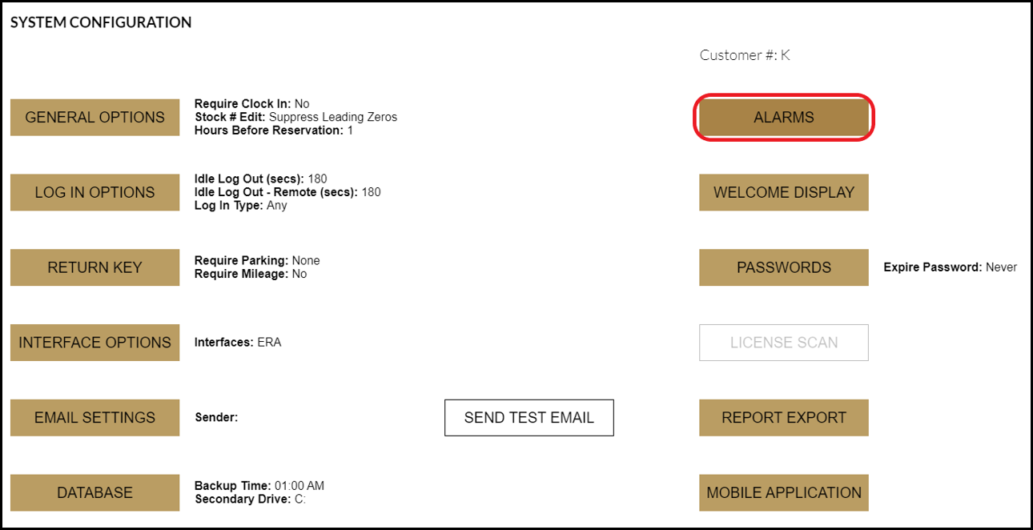This screenshot has height=530, width=1033.
Task: Click the Customer #: K label
Action: (744, 54)
